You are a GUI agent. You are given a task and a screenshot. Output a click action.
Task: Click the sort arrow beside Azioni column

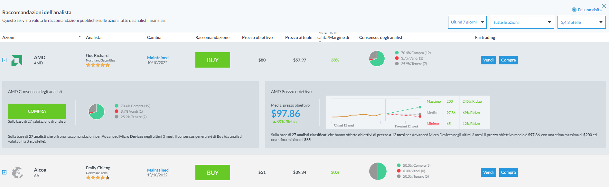coord(80,37)
